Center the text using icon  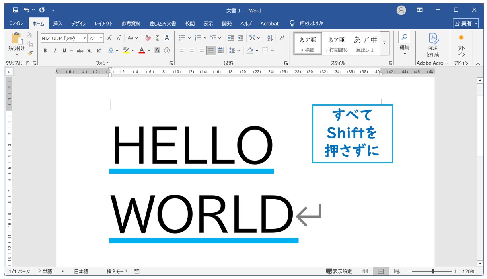(192, 50)
